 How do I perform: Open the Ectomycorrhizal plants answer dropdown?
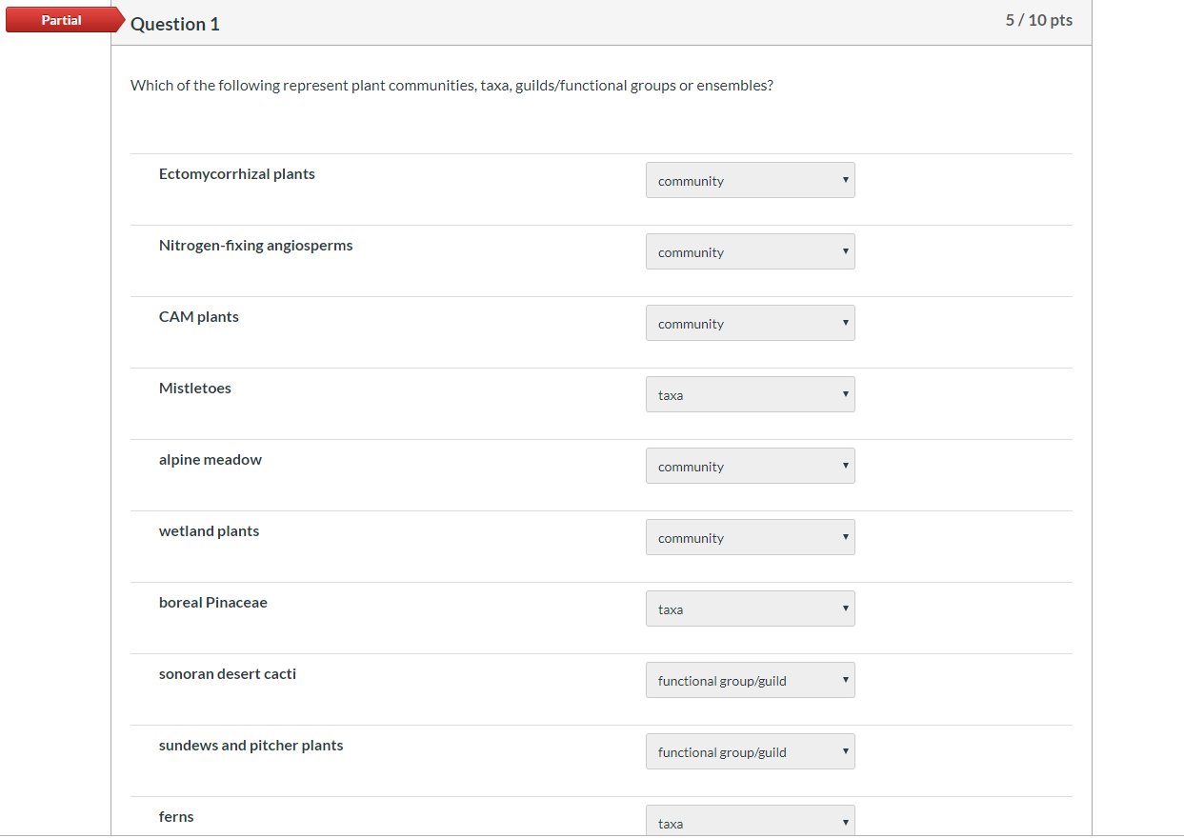(751, 180)
